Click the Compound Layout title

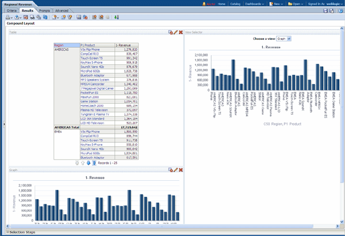21,24
